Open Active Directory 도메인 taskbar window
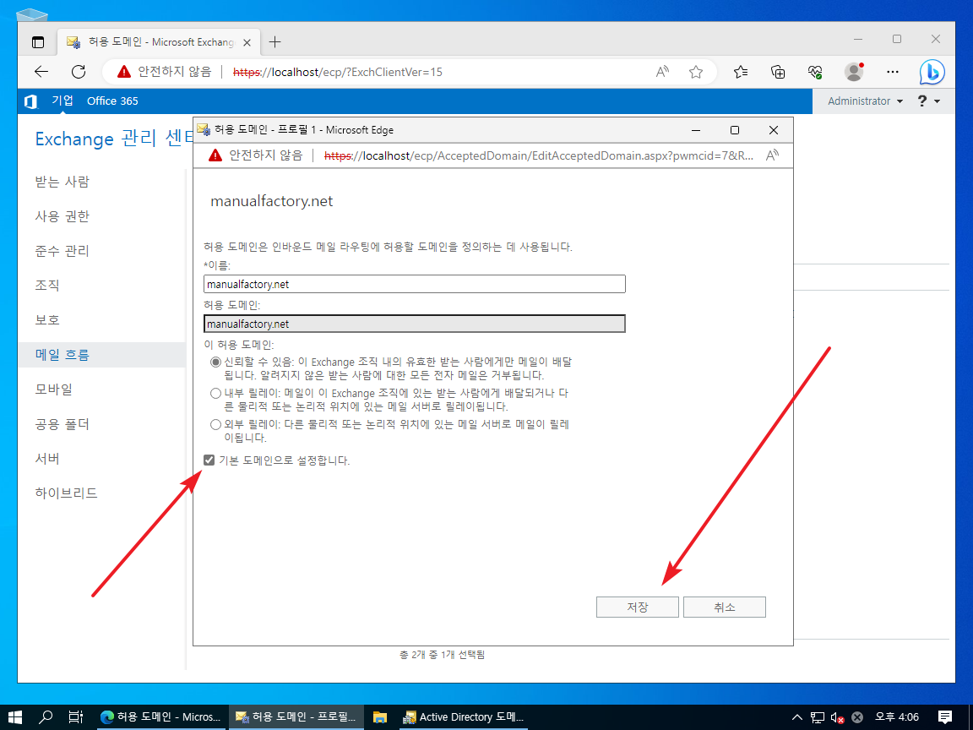Viewport: 973px width, 730px height. point(463,717)
